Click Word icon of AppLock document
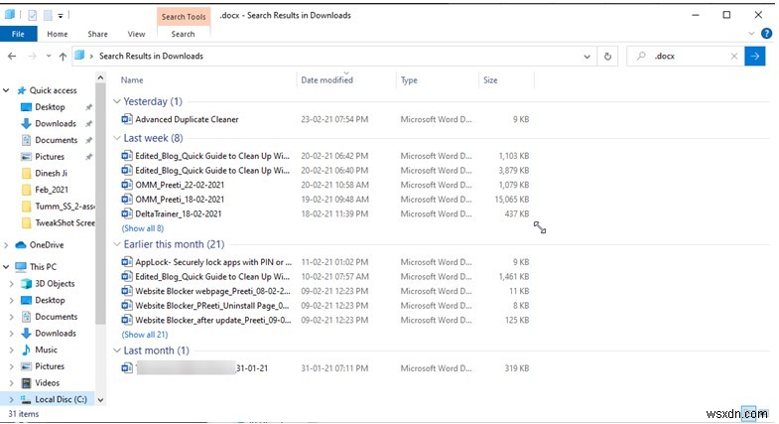This screenshot has height=424, width=779. (127, 262)
